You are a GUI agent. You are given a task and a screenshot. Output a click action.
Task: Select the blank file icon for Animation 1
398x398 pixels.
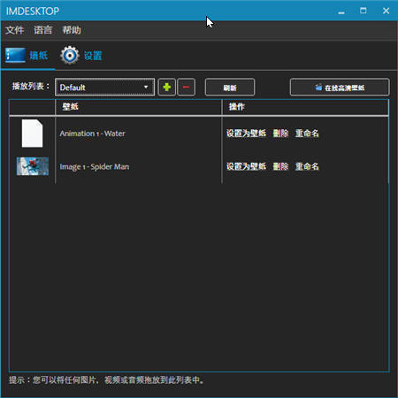(x=32, y=134)
